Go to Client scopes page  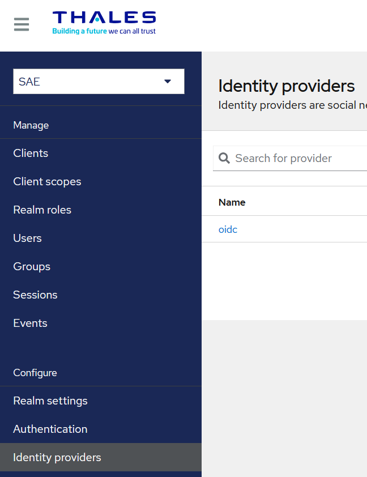[x=47, y=181]
